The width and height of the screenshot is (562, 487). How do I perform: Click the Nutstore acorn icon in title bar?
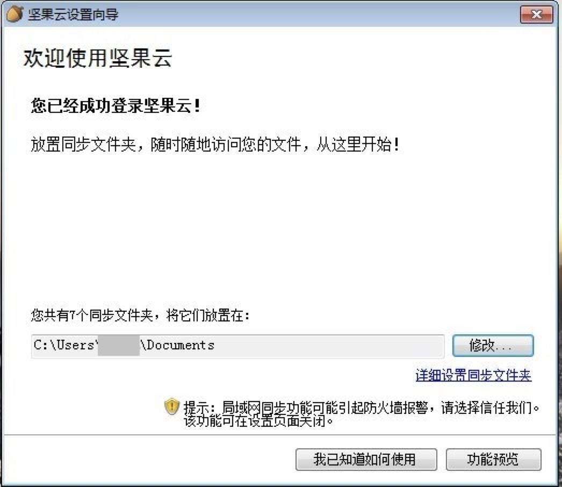click(x=15, y=15)
